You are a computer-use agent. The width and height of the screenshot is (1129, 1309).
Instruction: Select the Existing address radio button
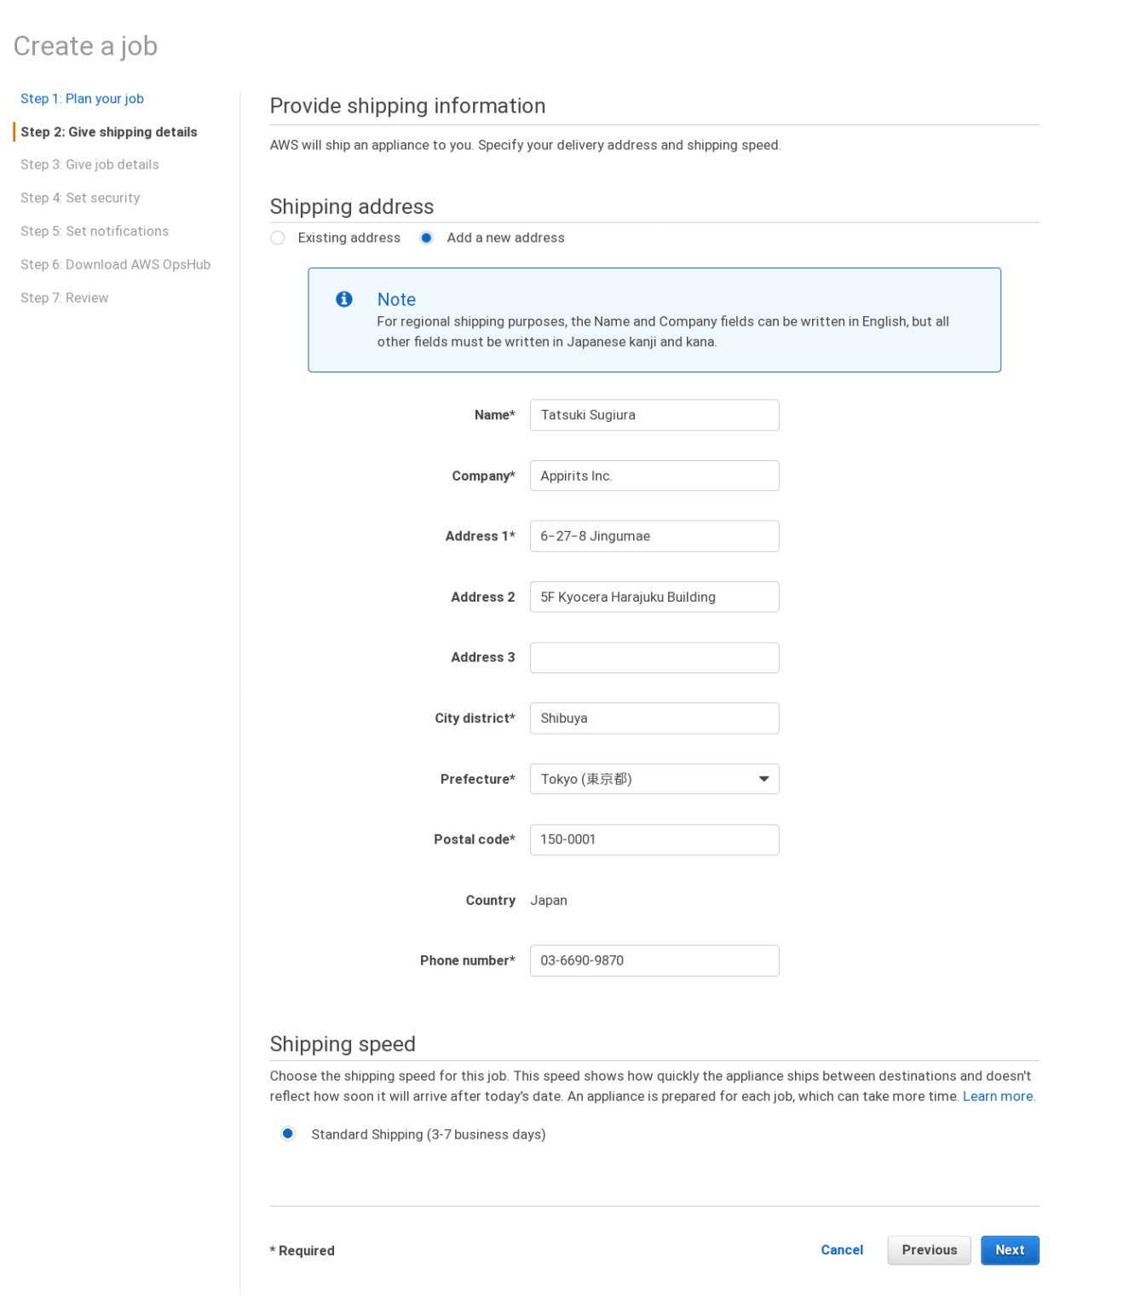click(277, 238)
